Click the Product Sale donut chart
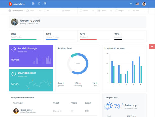The image size is (155, 117). 78,64
